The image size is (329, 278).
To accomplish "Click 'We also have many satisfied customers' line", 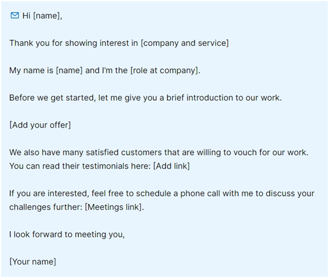I will (159, 153).
